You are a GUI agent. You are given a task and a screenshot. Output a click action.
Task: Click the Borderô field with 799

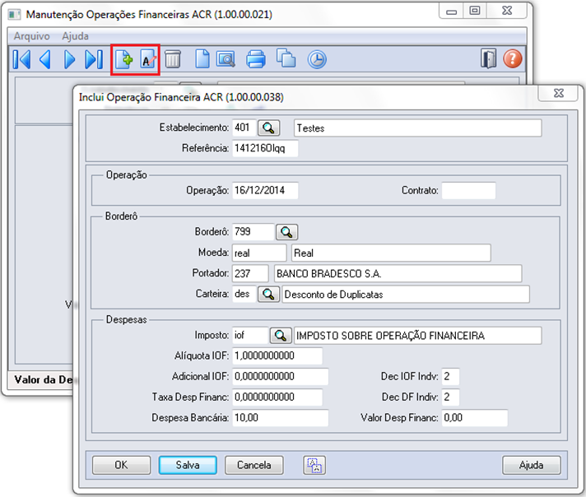pos(253,232)
